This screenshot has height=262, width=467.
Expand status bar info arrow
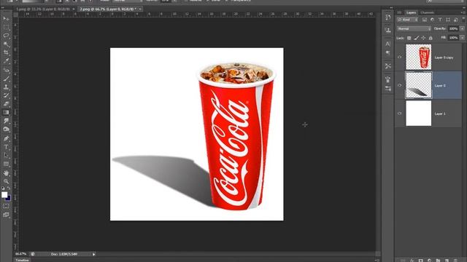93,254
